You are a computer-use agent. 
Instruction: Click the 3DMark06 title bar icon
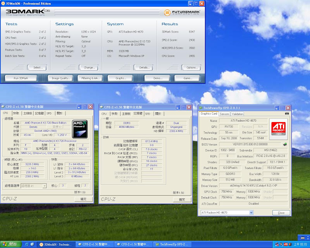[3, 3]
